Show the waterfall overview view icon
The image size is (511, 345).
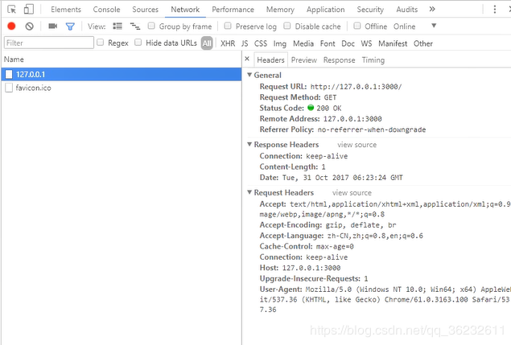(x=135, y=26)
